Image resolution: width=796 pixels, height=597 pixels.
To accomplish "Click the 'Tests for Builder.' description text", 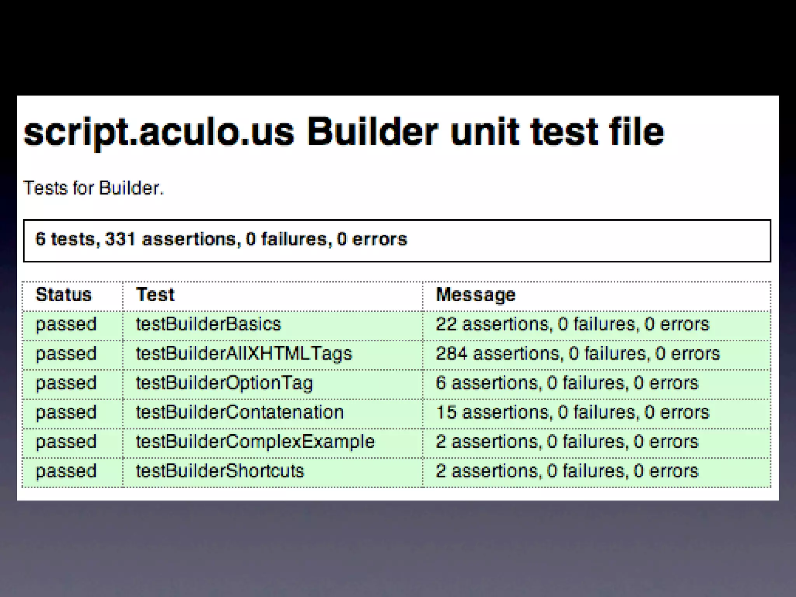I will coord(94,188).
